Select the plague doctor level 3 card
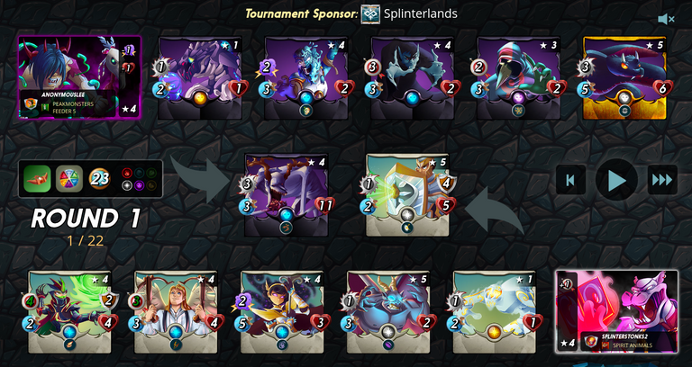Viewport: 692px width, 367px height. tap(519, 78)
